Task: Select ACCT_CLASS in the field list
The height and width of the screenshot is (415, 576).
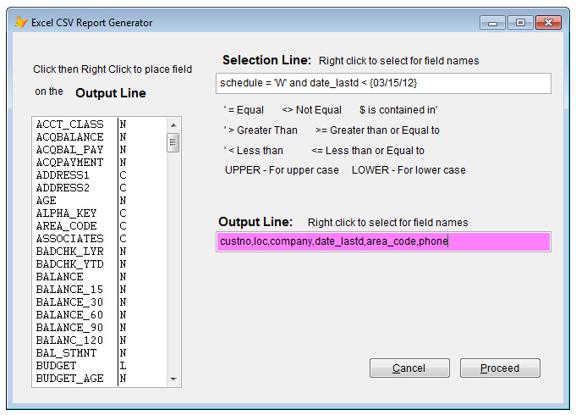Action: coord(100,125)
